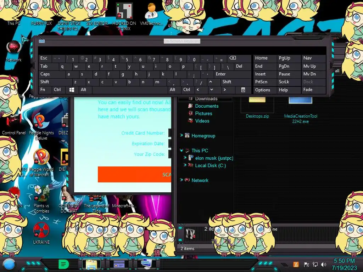Click the Esc key on keyboard
This screenshot has height=272, width=363.
point(45,58)
